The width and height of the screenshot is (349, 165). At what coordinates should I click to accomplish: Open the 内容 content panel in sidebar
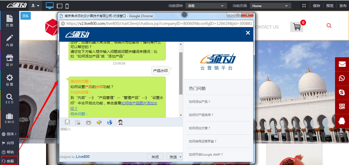click(x=10, y=40)
